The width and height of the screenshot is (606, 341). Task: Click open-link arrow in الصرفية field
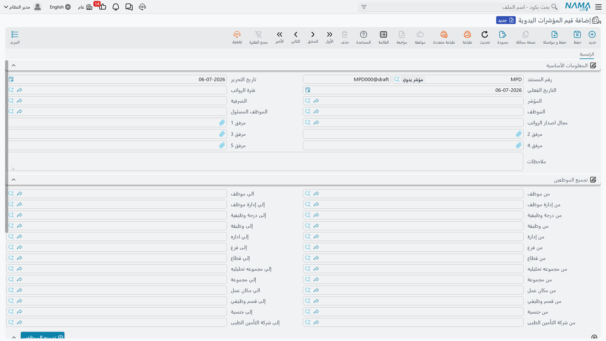(20, 101)
